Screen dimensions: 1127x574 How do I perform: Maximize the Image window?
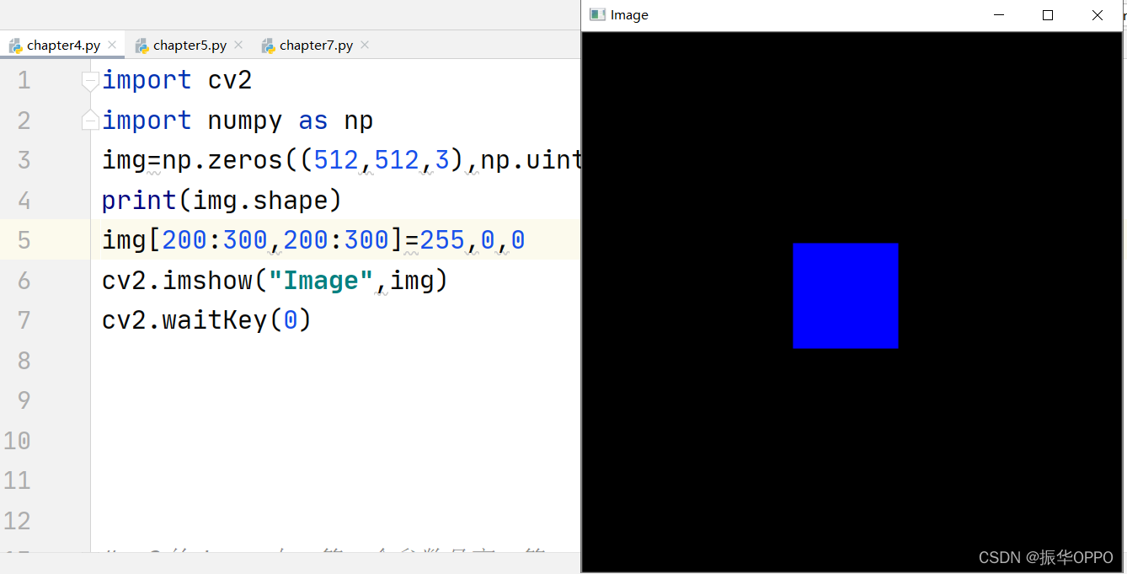point(1047,14)
